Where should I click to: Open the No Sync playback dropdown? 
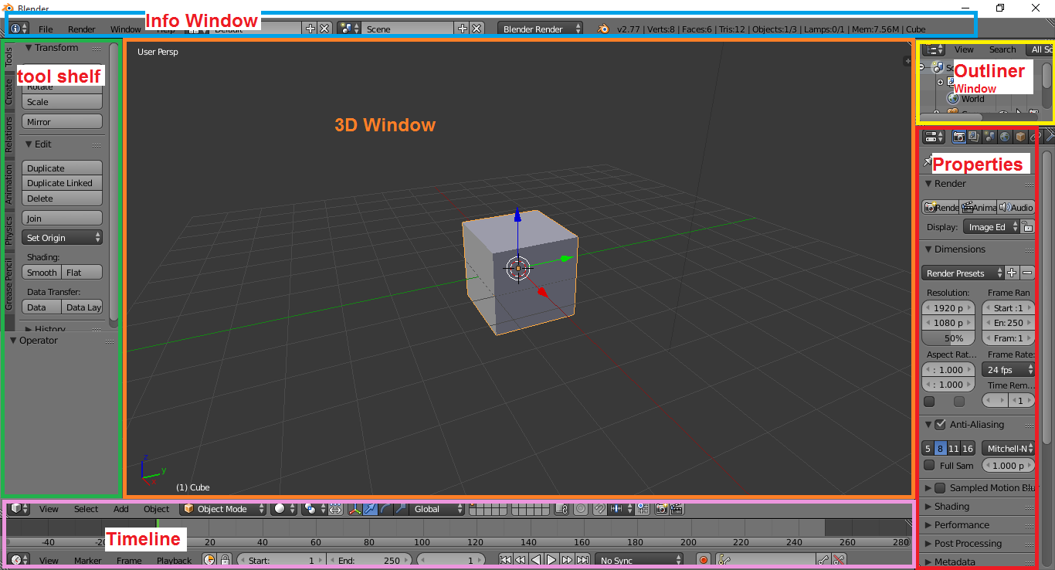click(x=639, y=559)
